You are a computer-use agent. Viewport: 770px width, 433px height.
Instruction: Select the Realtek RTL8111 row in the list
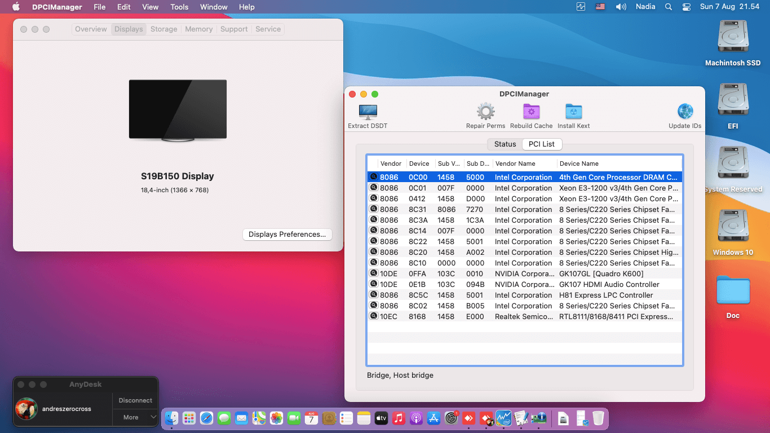(x=524, y=317)
